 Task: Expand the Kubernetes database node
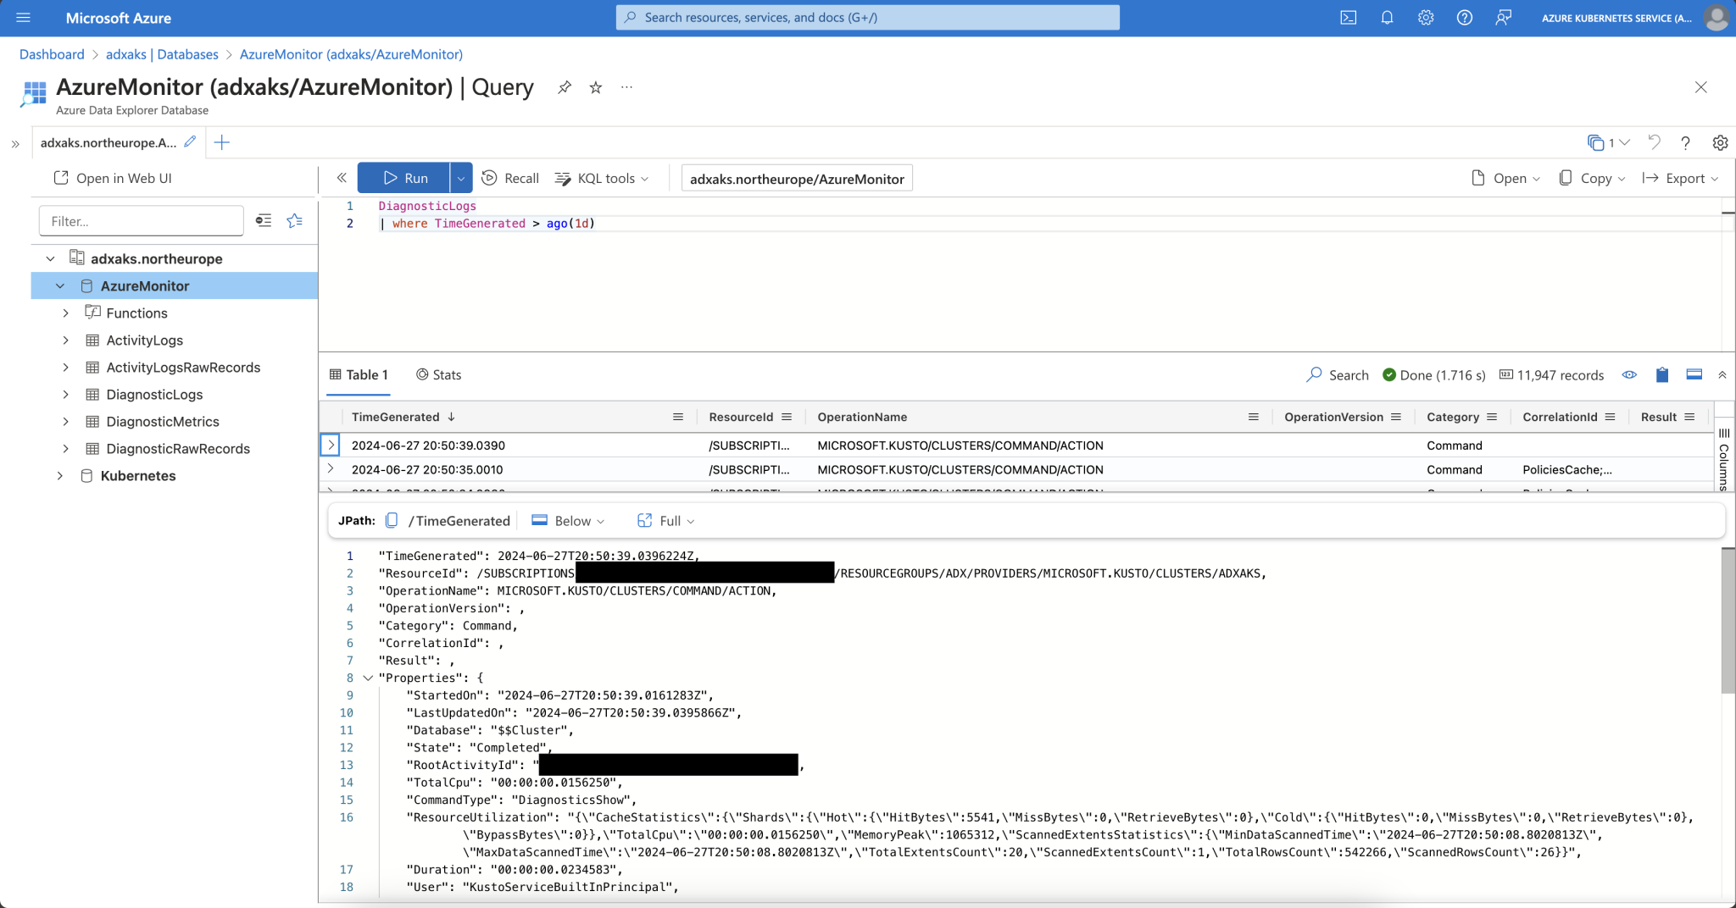click(60, 475)
